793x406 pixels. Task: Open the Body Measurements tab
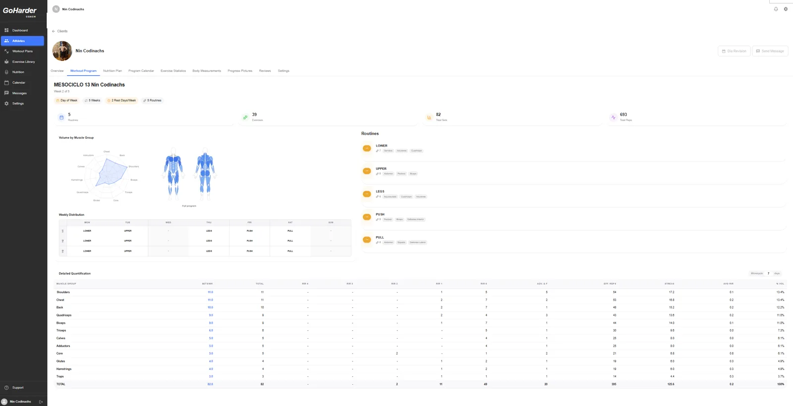point(207,71)
